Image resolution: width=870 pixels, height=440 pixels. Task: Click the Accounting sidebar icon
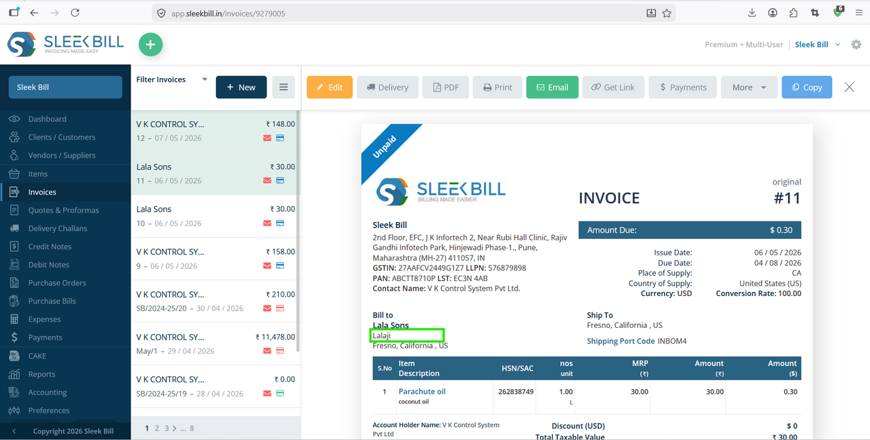point(14,392)
